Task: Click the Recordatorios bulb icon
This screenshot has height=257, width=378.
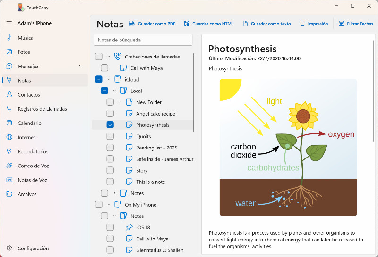Action: point(9,151)
